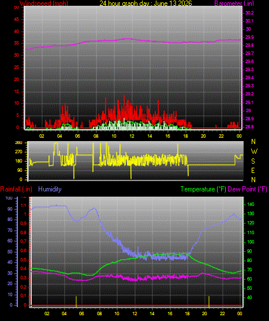Image resolution: width=269 pixels, height=321 pixels.
Task: Click the W compass label on direction chart
Action: pyautogui.click(x=254, y=152)
